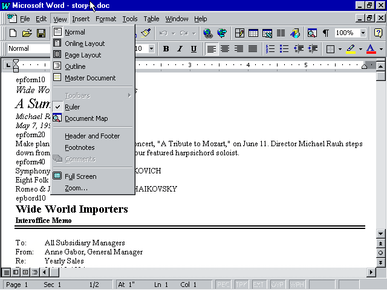Screen dimensions: 387x290
Task: Toggle Italic formatting button
Action: [180, 48]
